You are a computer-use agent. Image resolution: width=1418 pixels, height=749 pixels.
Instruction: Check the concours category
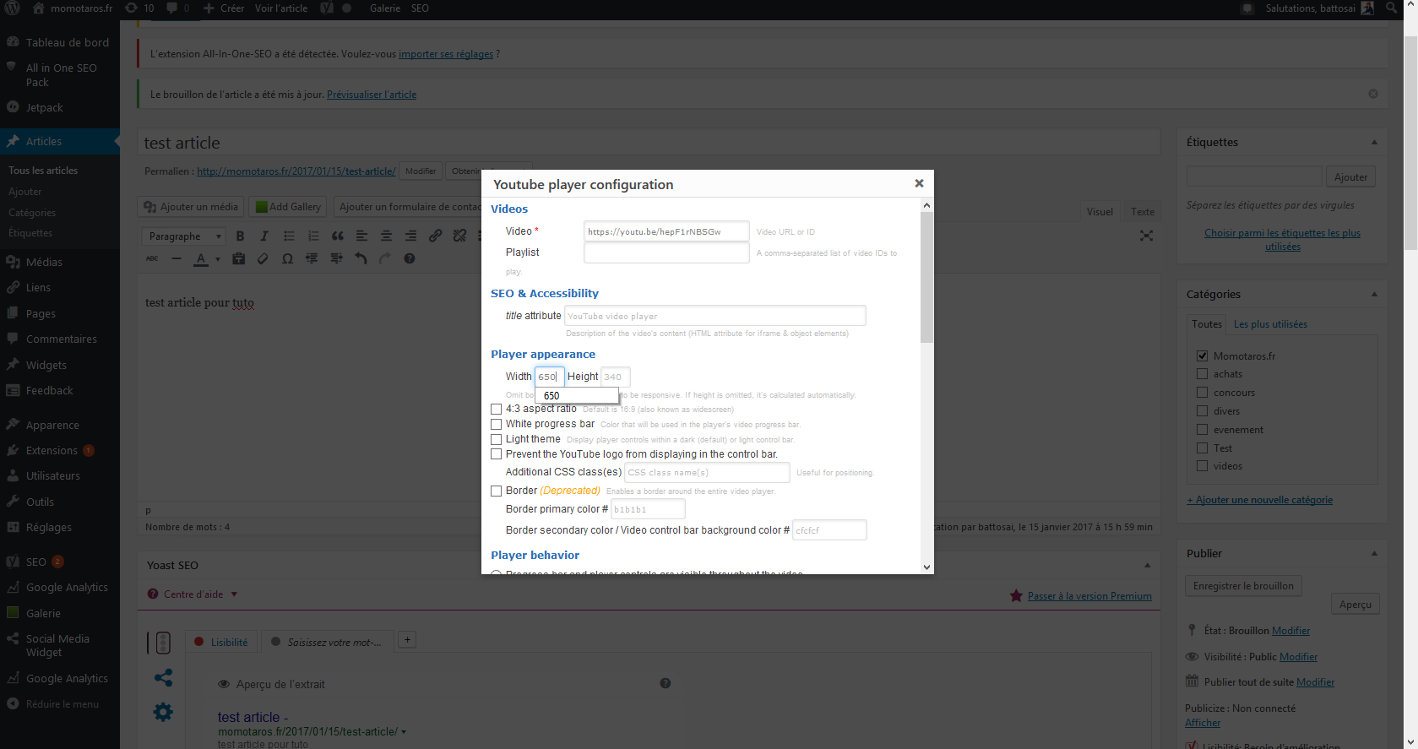[x=1203, y=393]
